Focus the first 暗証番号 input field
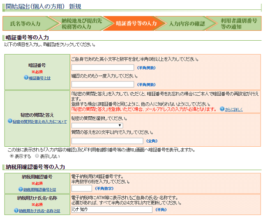Image resolution: width=263 pixels, height=219 pixels. pyautogui.click(x=103, y=67)
